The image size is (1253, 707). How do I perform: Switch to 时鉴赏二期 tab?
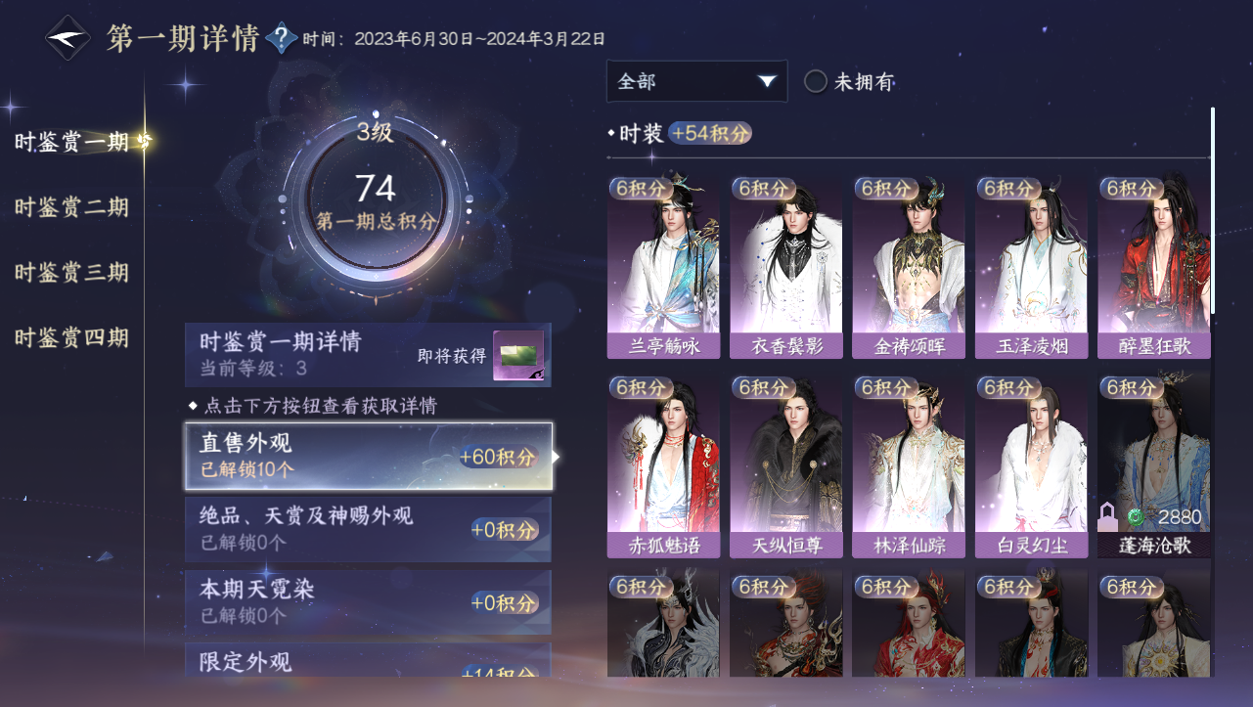(x=71, y=207)
